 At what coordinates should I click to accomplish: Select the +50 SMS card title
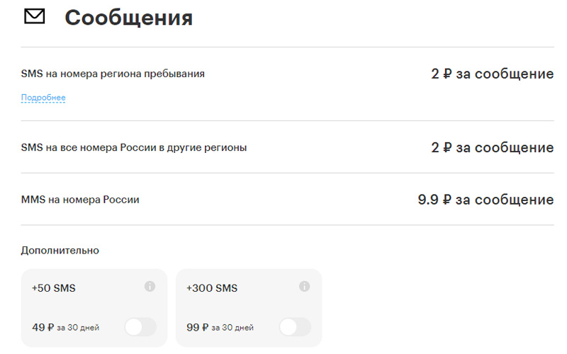(x=54, y=288)
